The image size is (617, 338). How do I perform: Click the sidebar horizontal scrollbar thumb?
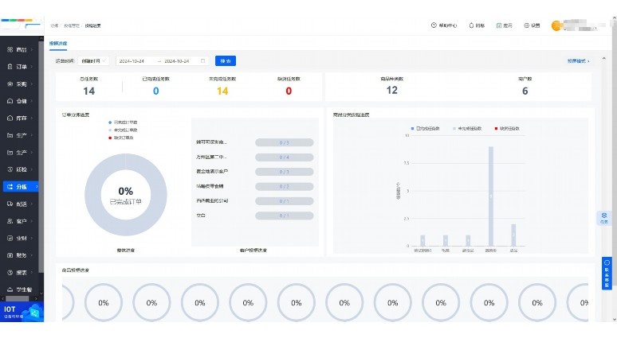point(17,299)
